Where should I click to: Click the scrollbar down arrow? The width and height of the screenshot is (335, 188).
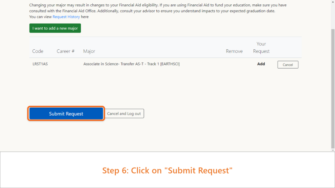click(x=333, y=150)
